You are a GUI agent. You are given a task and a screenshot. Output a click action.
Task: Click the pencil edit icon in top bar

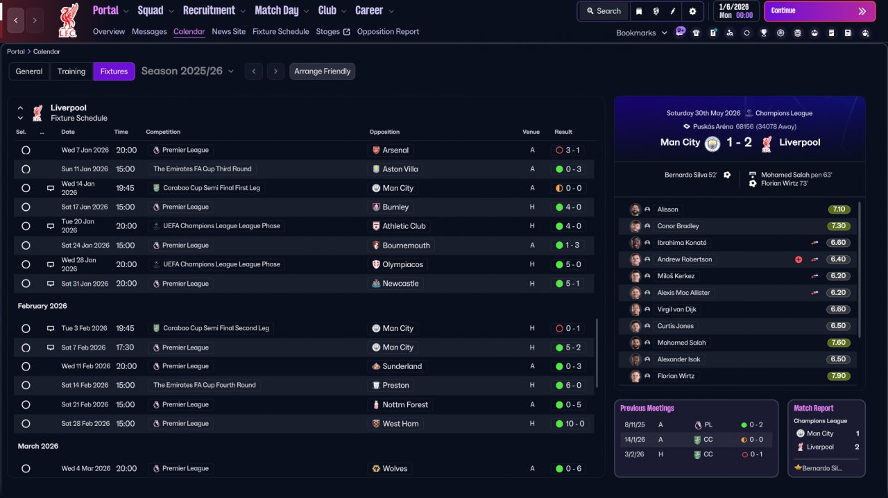[673, 11]
